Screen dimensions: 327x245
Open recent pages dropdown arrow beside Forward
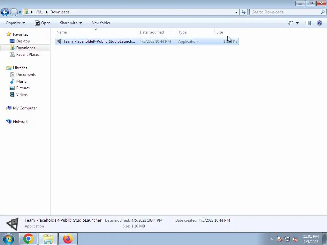tap(20, 12)
